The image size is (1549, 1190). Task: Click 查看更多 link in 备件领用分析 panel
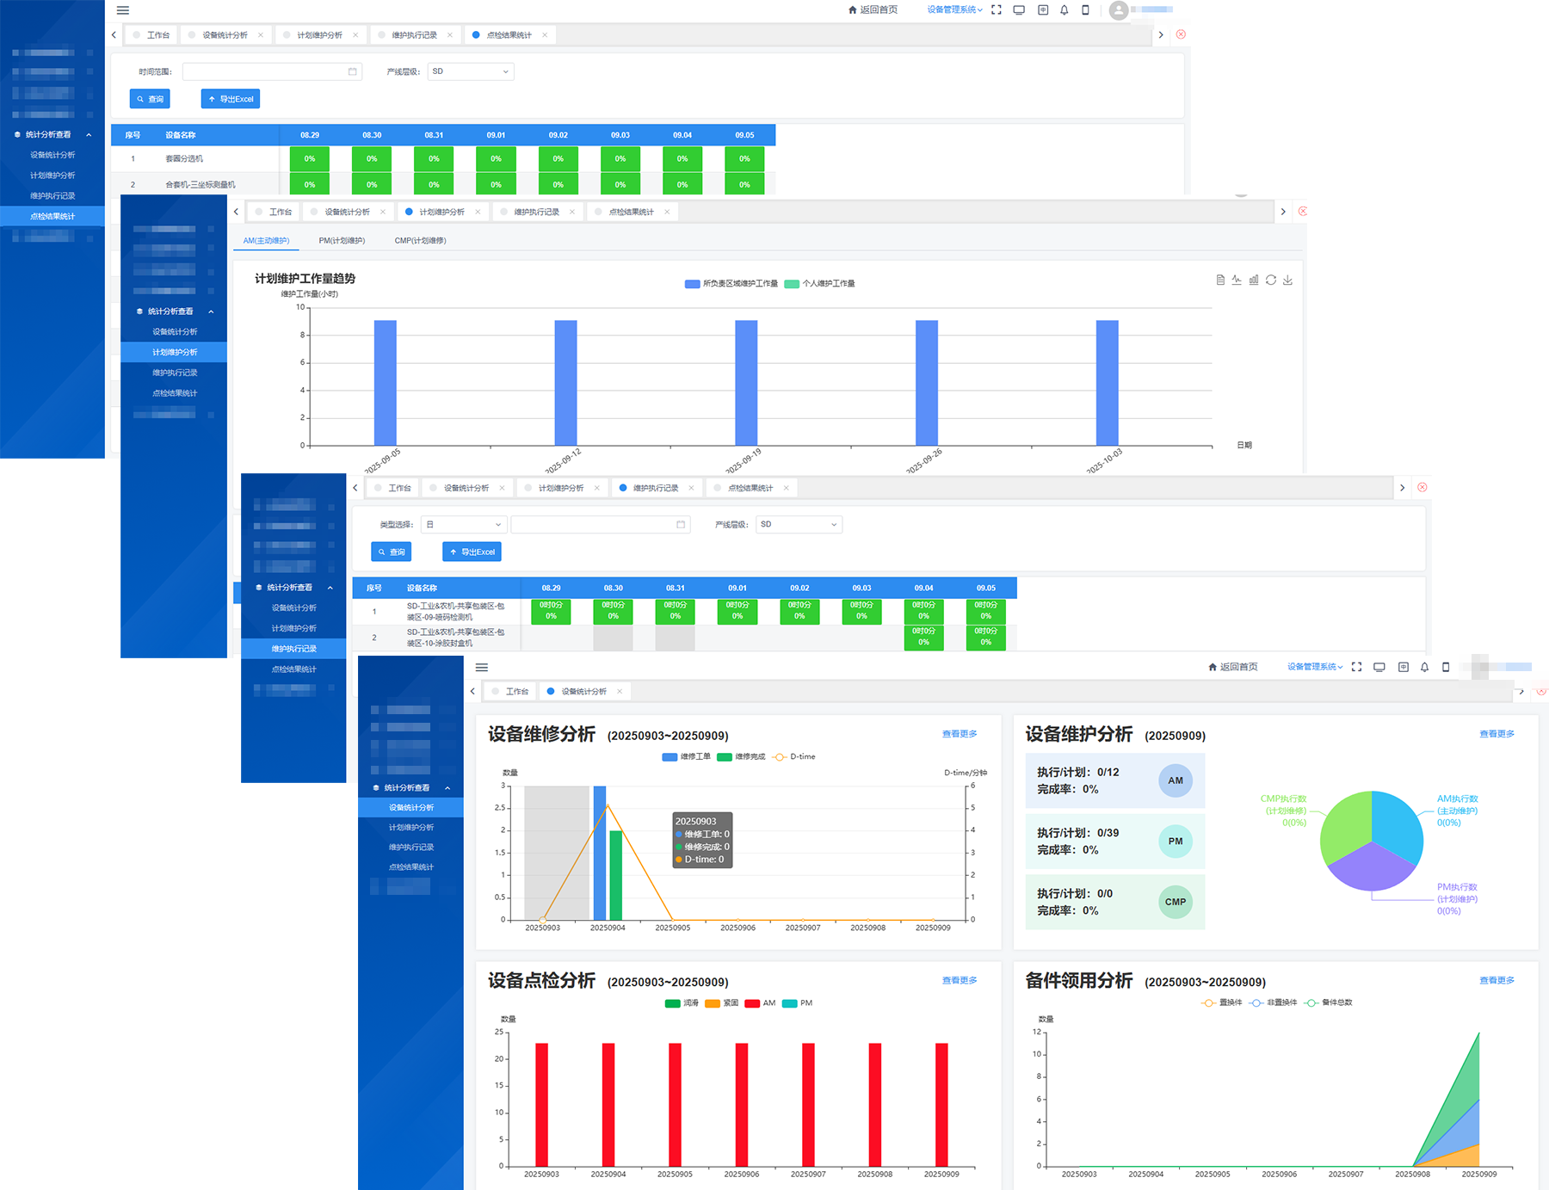click(x=1497, y=981)
